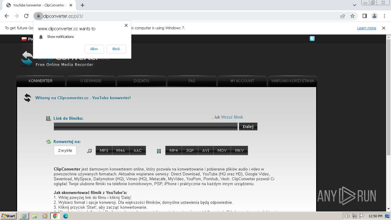
Task: Select 3GP as the output format
Action: pos(190,151)
